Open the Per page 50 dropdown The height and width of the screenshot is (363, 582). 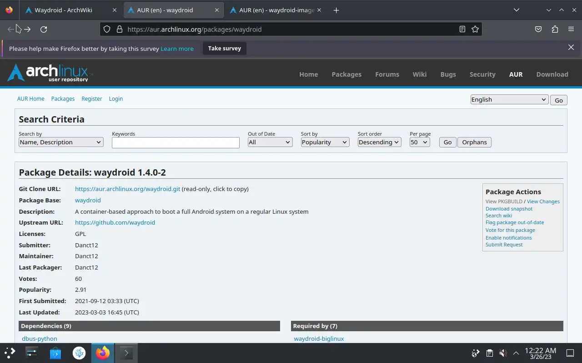click(420, 142)
